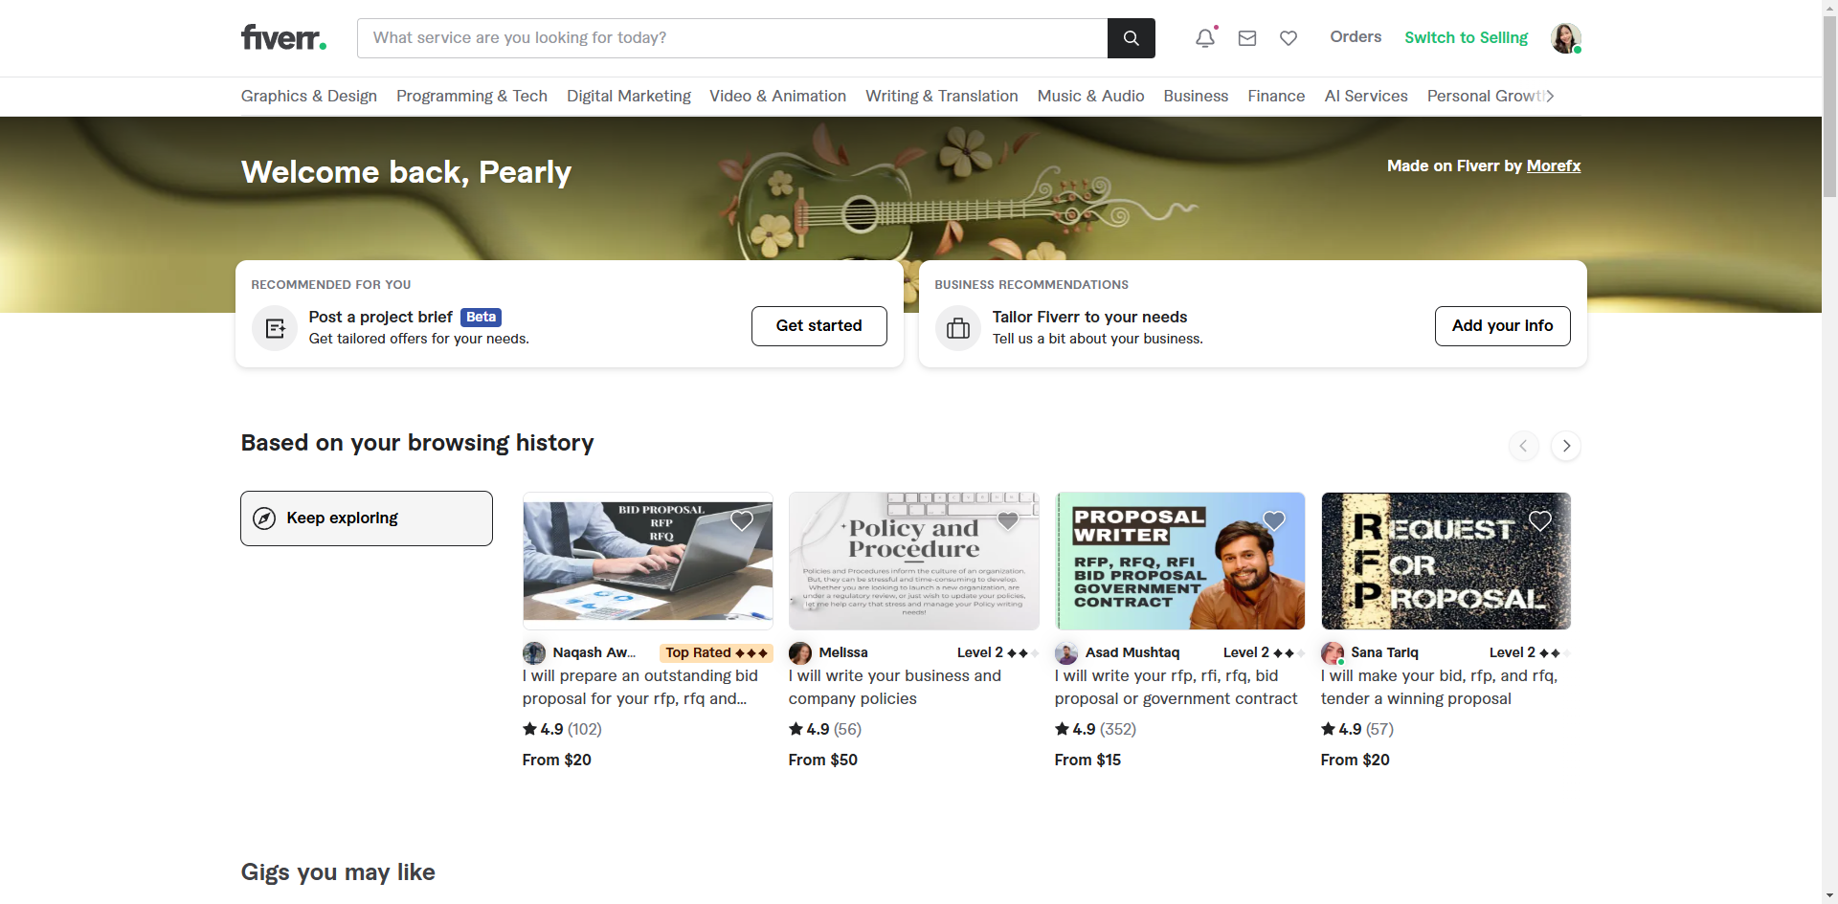This screenshot has height=904, width=1838.
Task: Open Graphics & Design category
Action: coord(309,96)
